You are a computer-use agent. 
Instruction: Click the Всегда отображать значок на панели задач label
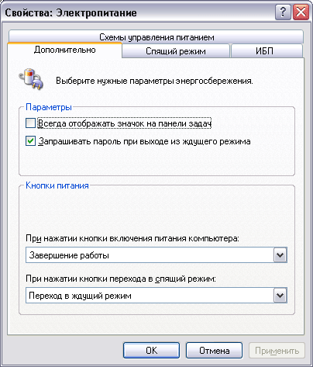coord(125,123)
